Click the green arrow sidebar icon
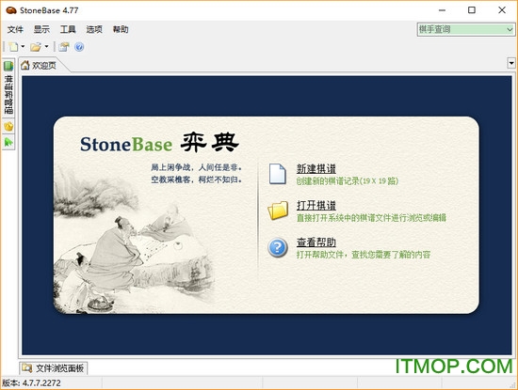This screenshot has height=390, width=518. tap(8, 142)
